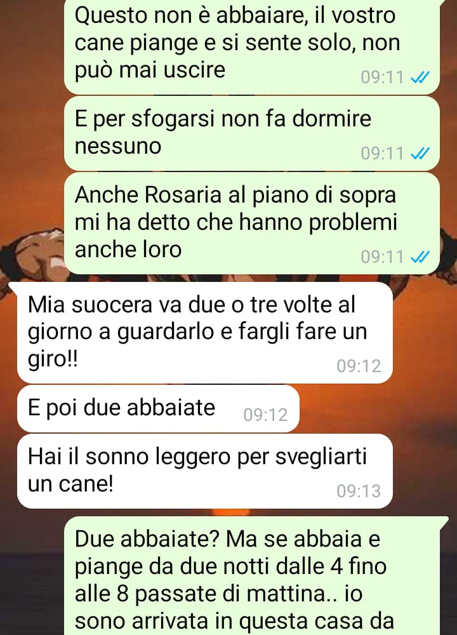
Task: Select message 'E poi due abbaiate'
Action: [x=158, y=408]
